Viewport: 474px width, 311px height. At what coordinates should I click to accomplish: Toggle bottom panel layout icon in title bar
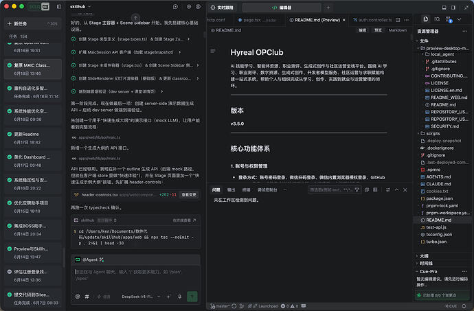click(444, 8)
